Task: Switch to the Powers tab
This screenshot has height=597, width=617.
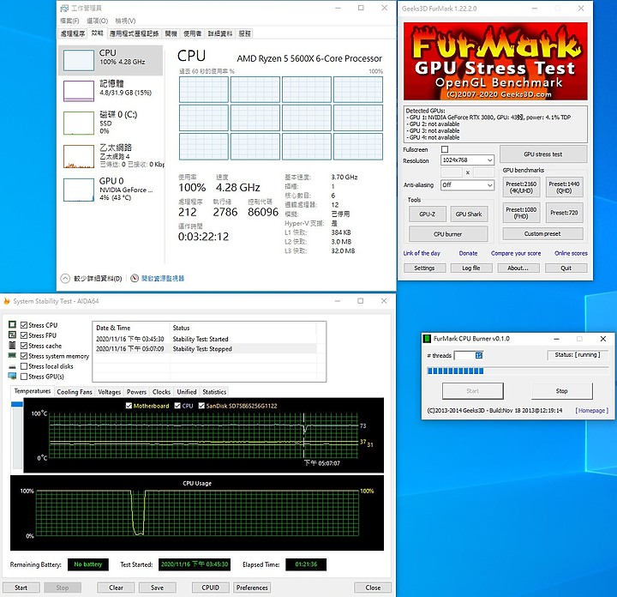Action: 136,392
